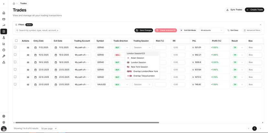
Task: Open the bar chart icon in sidebar
Action: pos(4,44)
